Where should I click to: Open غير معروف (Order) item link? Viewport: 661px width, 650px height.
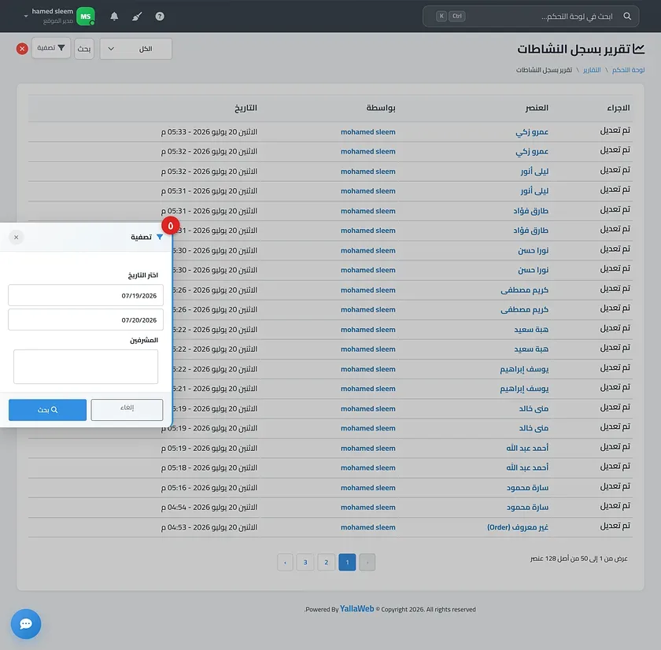(518, 527)
